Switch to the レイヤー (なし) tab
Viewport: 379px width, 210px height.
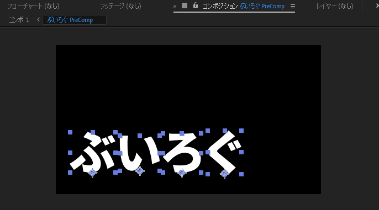[335, 6]
